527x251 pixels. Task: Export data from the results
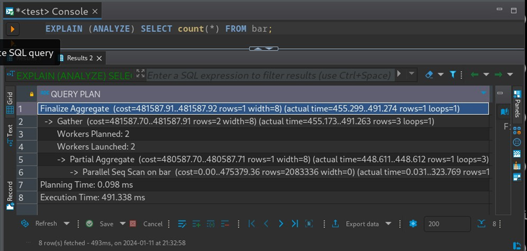[355, 224]
